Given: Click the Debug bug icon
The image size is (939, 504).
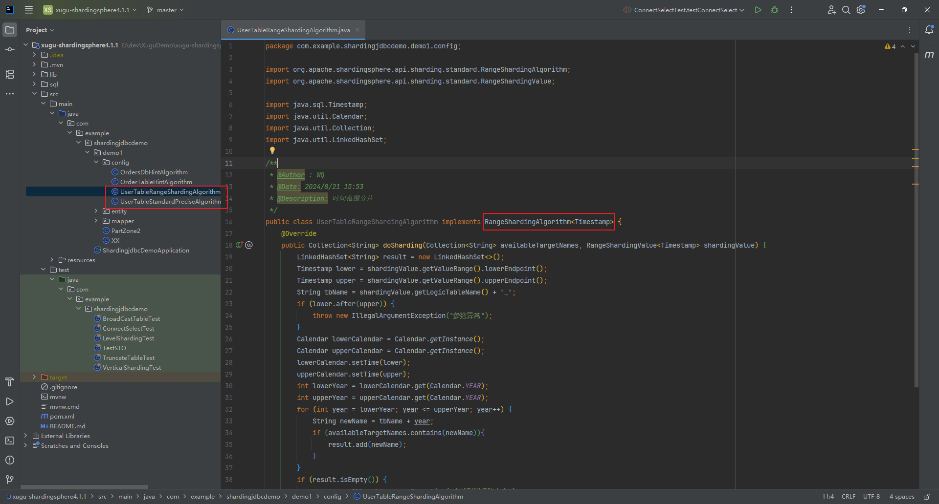Looking at the screenshot, I should (x=775, y=10).
